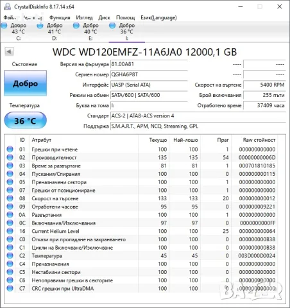This screenshot has width=290, height=308.
Task: Open the Изглед menu
Action: click(84, 17)
